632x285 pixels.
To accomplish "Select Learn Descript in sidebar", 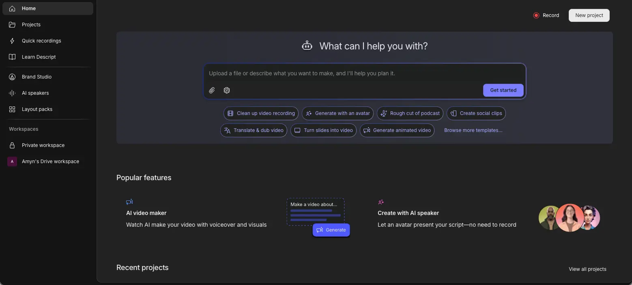I will tap(39, 57).
